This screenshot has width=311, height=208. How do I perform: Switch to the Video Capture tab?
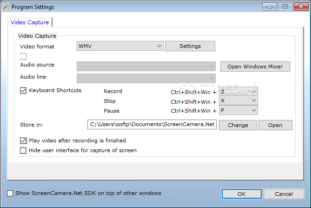tap(30, 22)
